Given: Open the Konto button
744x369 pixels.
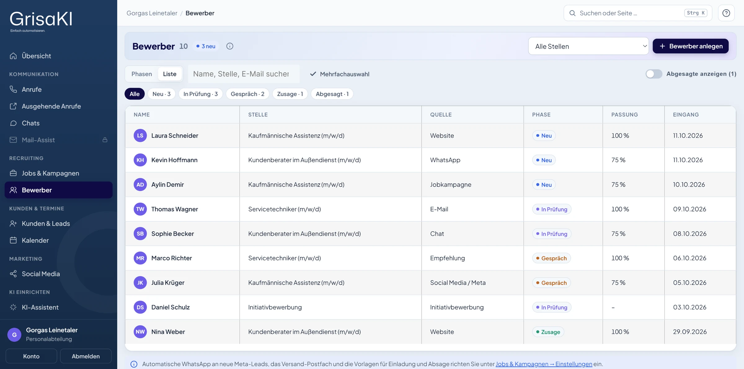Looking at the screenshot, I should [31, 356].
